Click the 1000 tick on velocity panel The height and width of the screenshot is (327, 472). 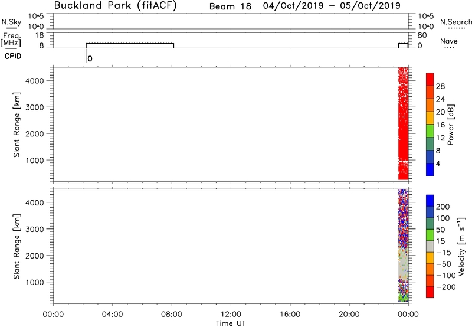[35, 282]
